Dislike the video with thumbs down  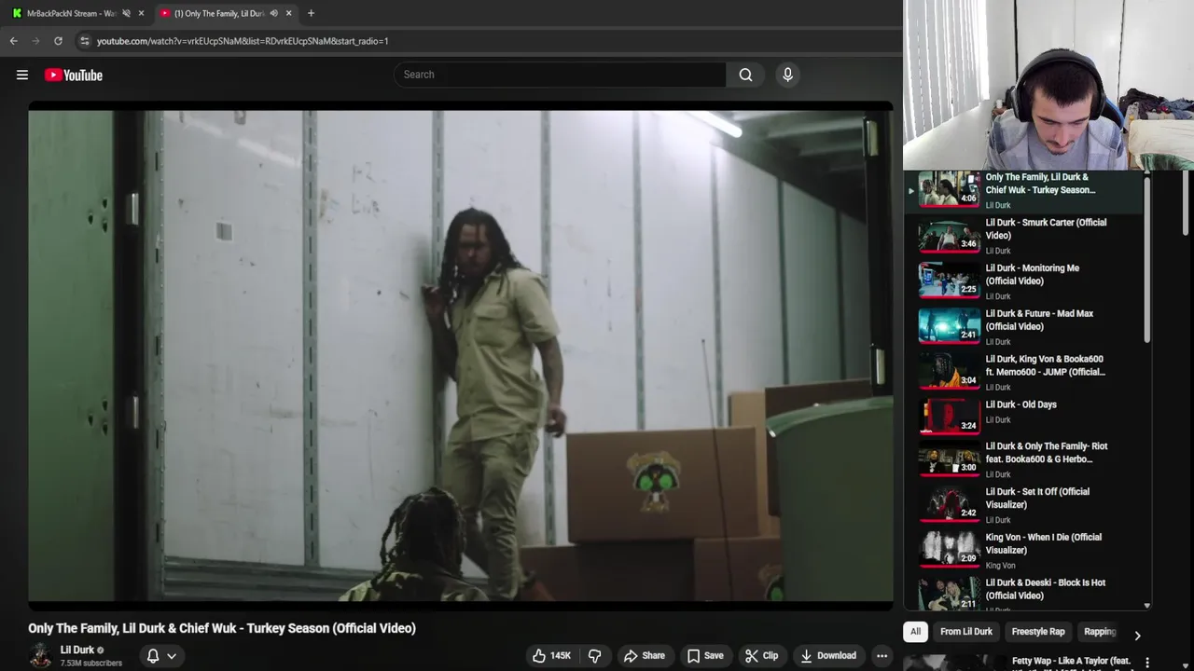pyautogui.click(x=595, y=655)
